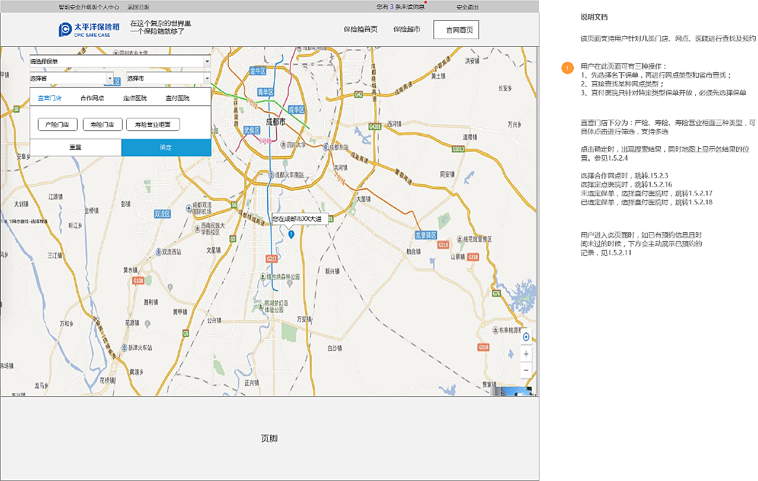Open 保险超市 in navigation
The width and height of the screenshot is (758, 481).
click(407, 29)
